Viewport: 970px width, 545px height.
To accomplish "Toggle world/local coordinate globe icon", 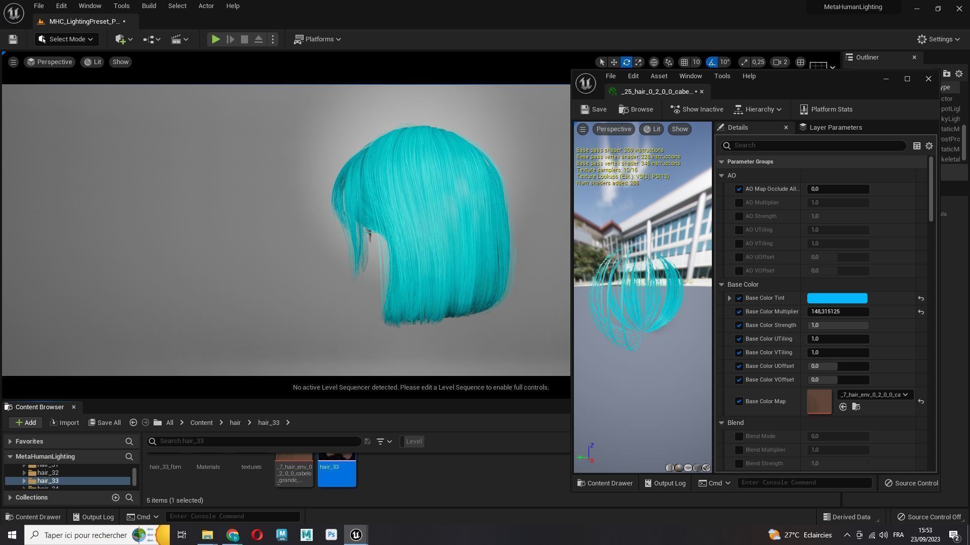I will [x=654, y=62].
